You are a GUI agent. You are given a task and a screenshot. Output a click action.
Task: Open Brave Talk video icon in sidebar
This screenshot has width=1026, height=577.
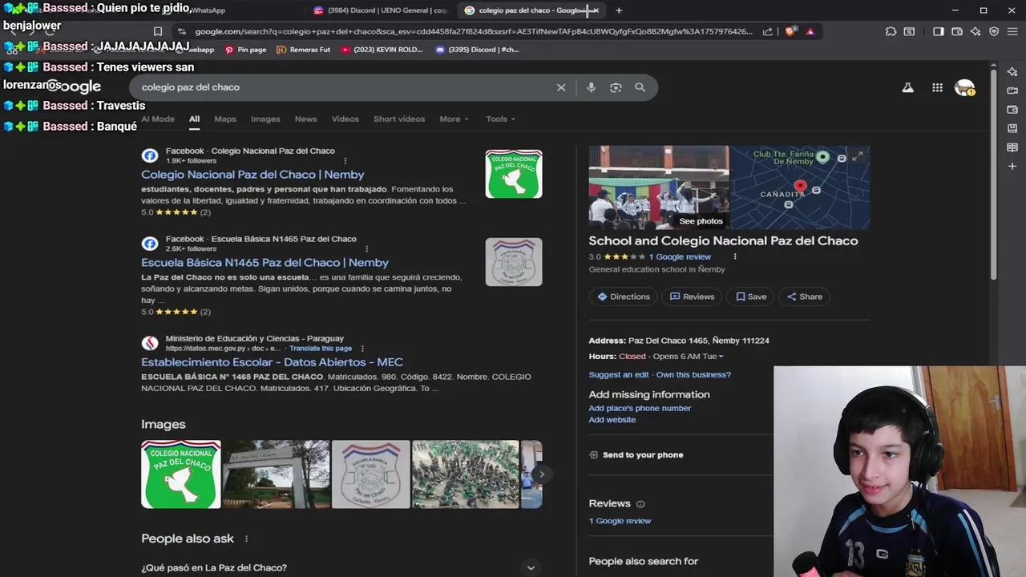click(1012, 91)
